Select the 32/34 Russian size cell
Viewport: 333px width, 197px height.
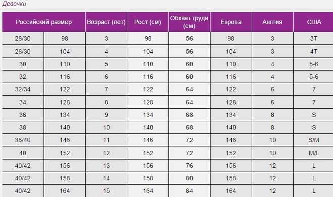click(23, 89)
